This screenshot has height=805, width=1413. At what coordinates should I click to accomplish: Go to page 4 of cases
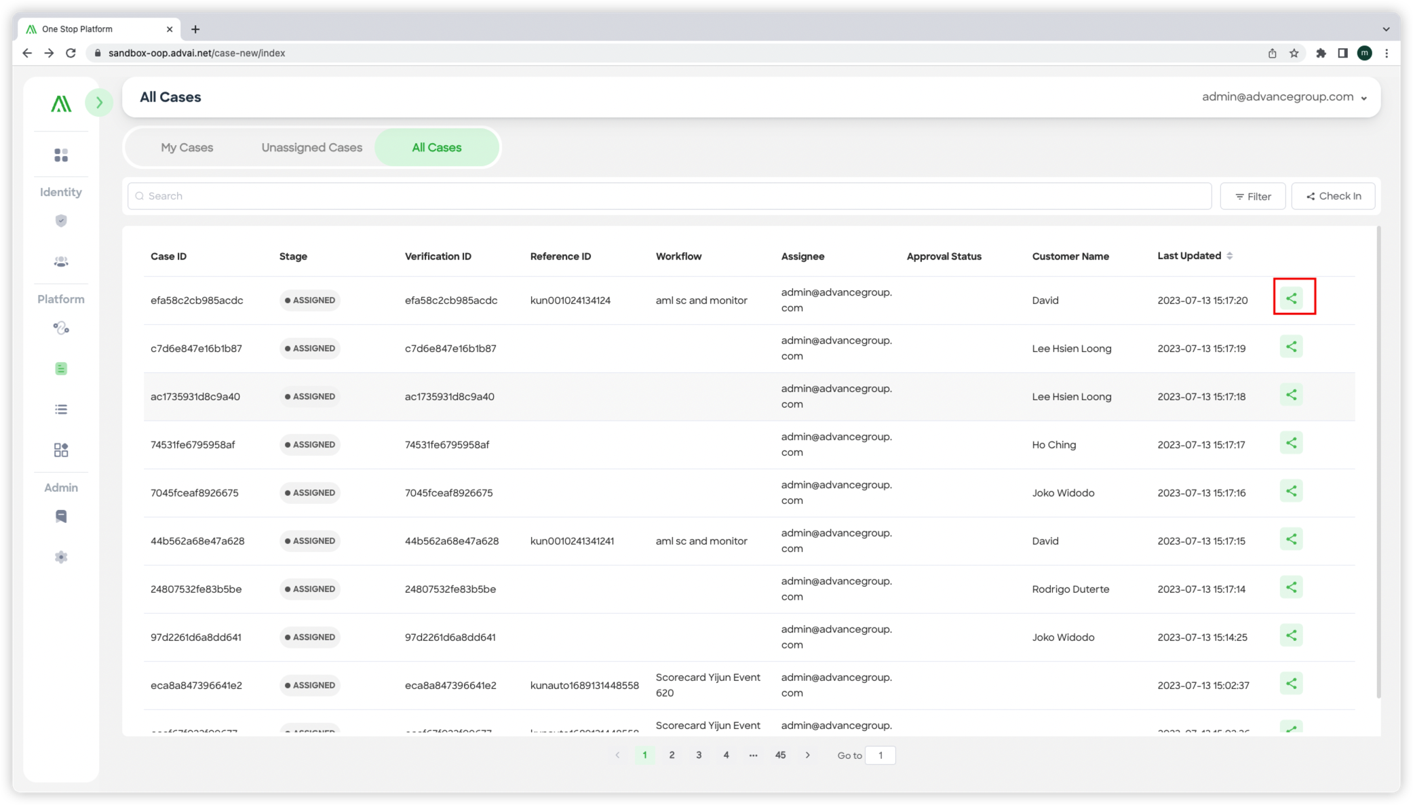(x=726, y=755)
